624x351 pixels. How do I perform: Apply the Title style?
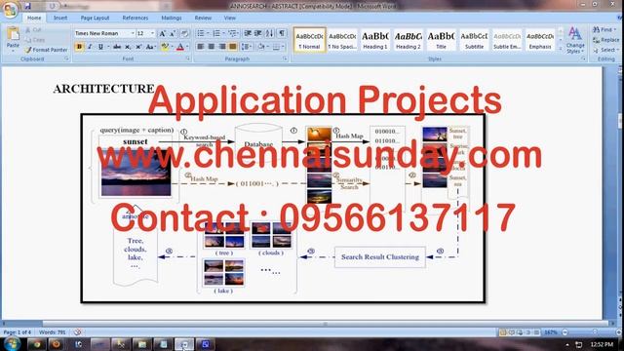point(442,40)
